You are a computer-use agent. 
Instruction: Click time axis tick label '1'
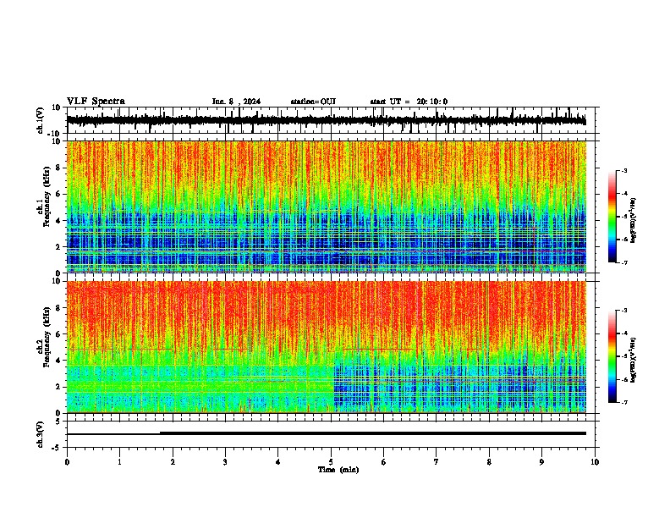click(119, 462)
